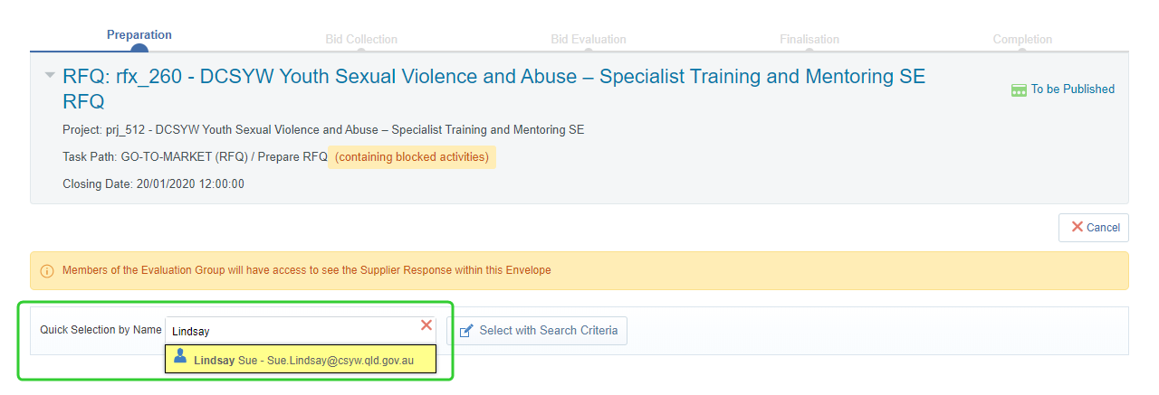
Task: Click the red X clear icon in name field
Action: coord(426,325)
